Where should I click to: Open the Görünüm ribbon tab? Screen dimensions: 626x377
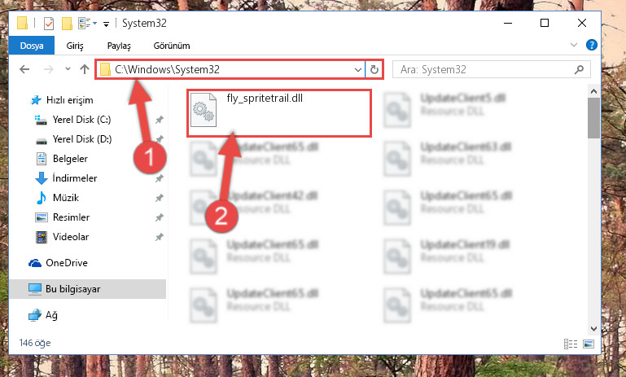(172, 46)
